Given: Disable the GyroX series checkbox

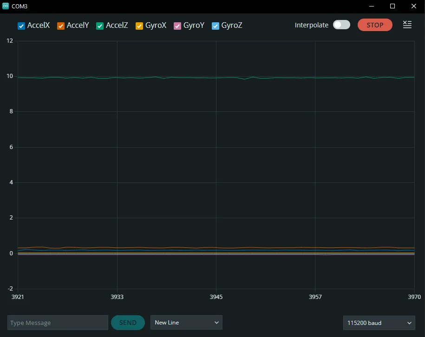Looking at the screenshot, I should click(x=139, y=26).
